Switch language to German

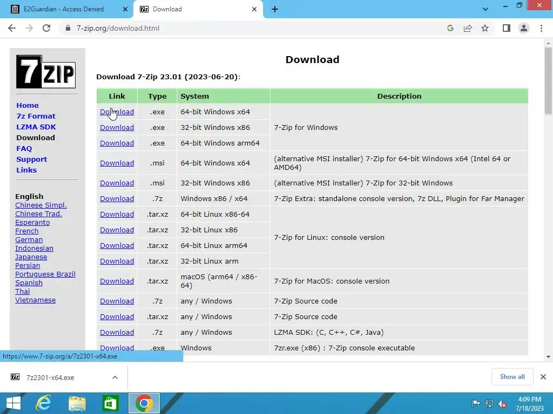tap(29, 240)
